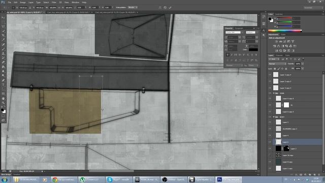Open the Window menu

pos(76,2)
